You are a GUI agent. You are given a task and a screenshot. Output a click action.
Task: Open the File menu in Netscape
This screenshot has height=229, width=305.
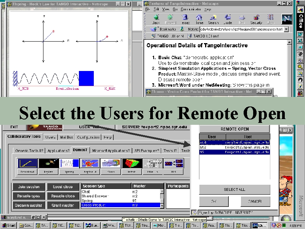point(148,9)
